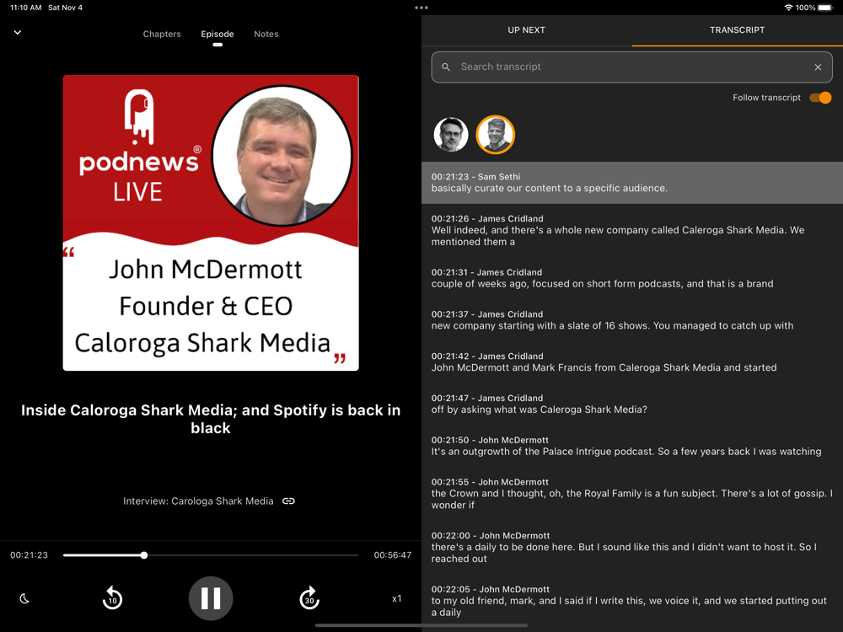Viewport: 843px width, 632px height.
Task: Collapse the player with the down chevron
Action: [x=17, y=32]
